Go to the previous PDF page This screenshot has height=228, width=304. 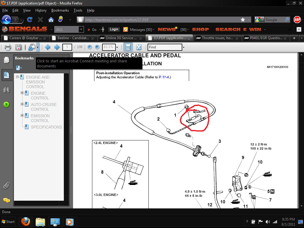pos(47,47)
